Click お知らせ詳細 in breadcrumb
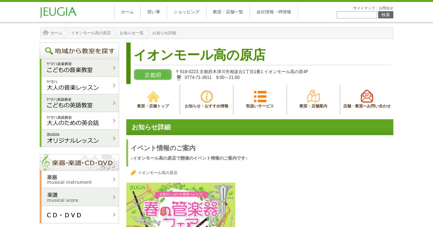 coord(164,33)
